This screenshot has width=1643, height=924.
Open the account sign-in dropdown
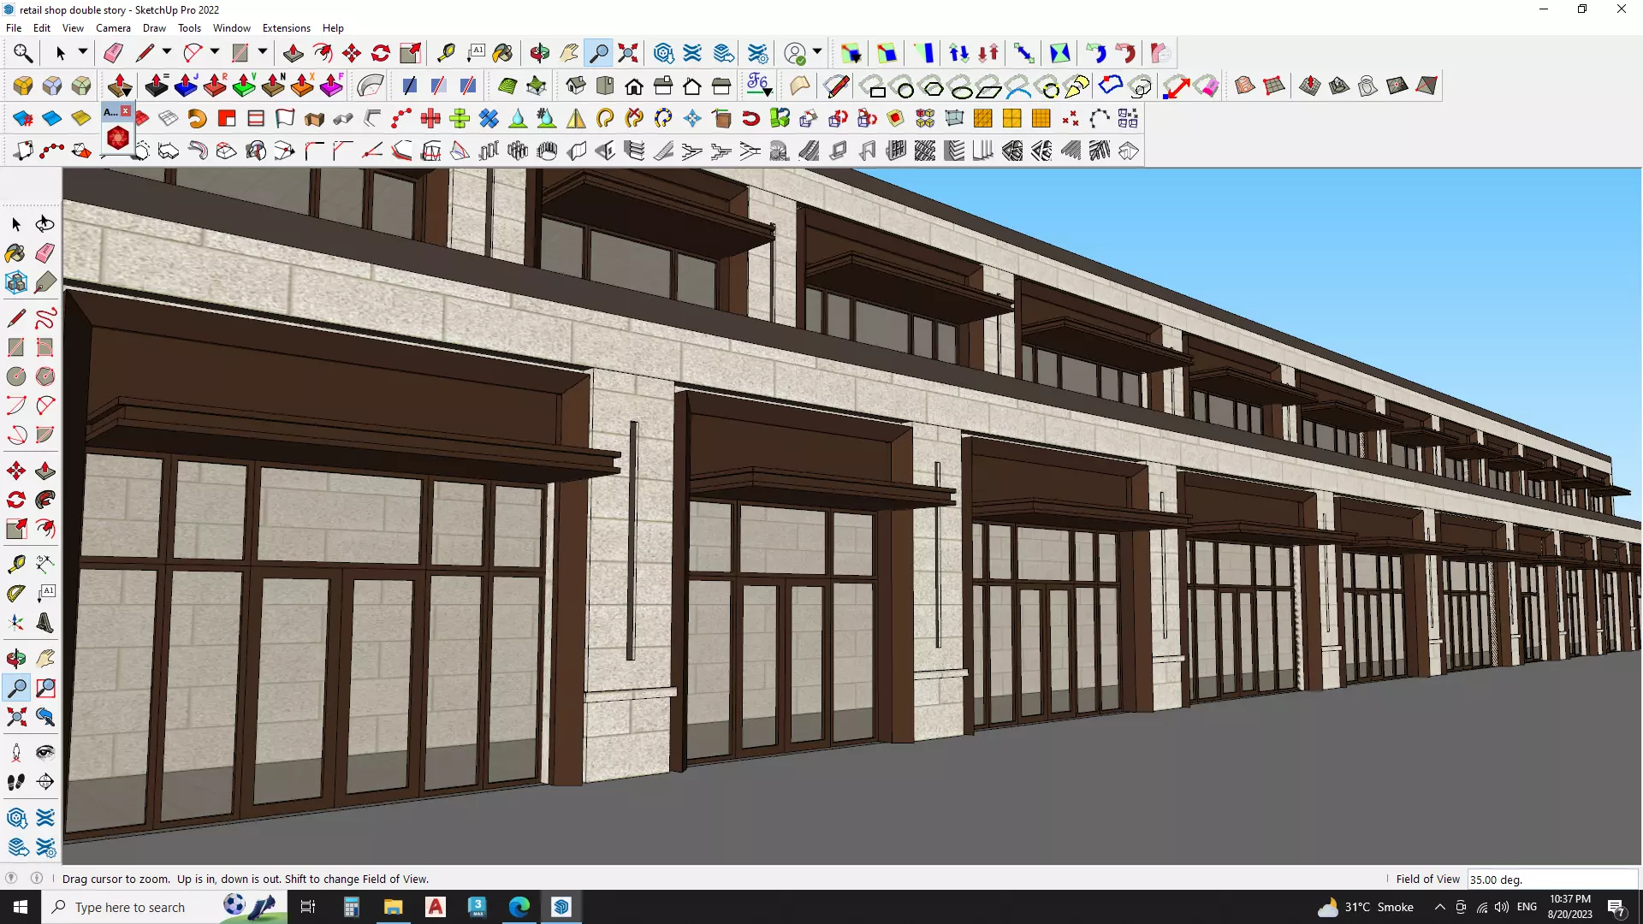tap(817, 52)
